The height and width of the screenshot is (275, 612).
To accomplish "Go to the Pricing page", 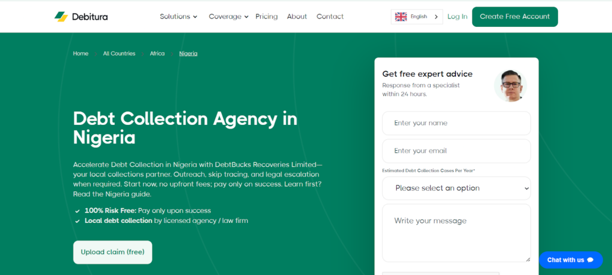I will tap(267, 17).
